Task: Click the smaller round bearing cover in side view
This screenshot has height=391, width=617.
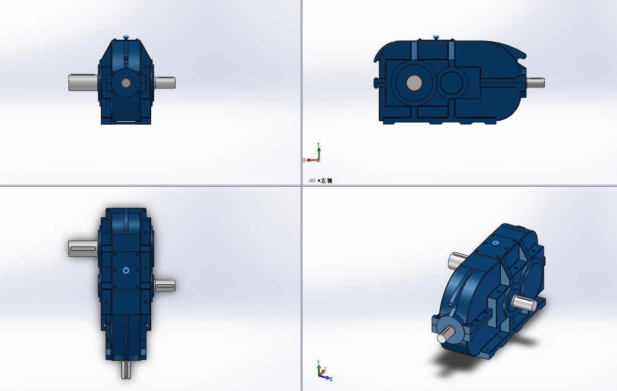Action: [x=452, y=82]
